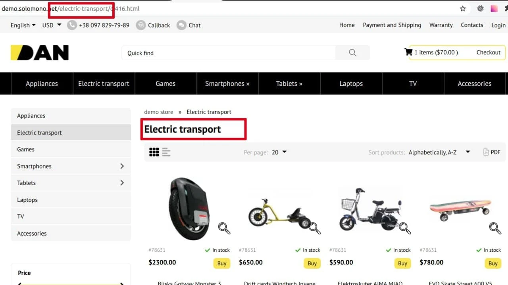Viewport: 508px width, 285px height.
Task: Expand the Smartphones sidebar submenu arrow
Action: 122,166
